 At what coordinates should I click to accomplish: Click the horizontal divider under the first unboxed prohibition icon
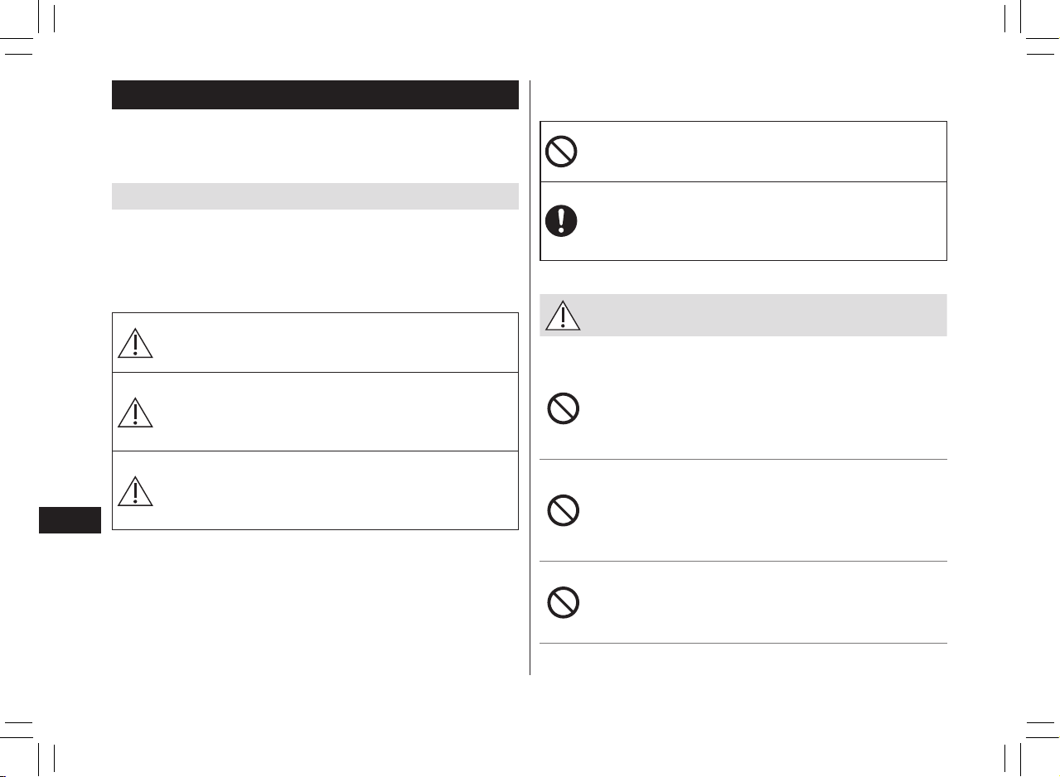coord(743,459)
